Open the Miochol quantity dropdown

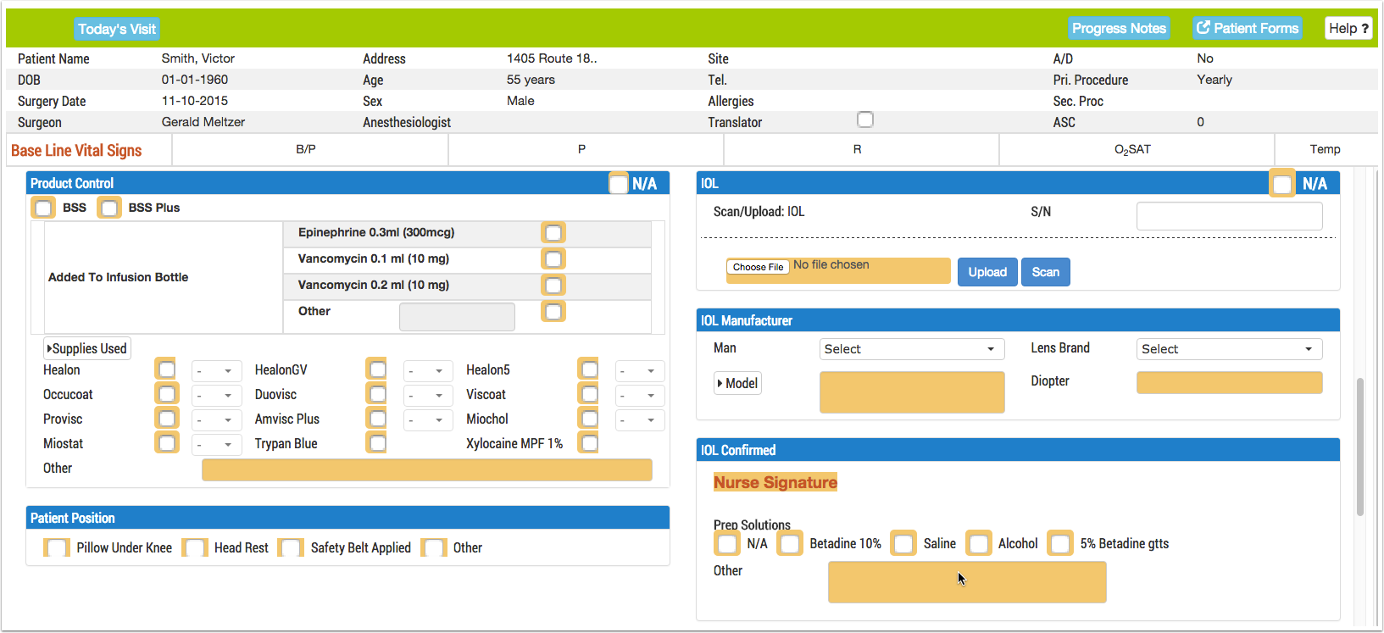(x=640, y=420)
